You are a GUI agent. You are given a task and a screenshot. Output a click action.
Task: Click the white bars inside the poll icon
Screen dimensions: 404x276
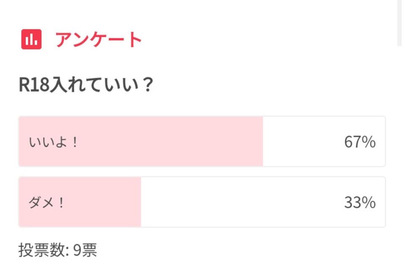click(32, 40)
